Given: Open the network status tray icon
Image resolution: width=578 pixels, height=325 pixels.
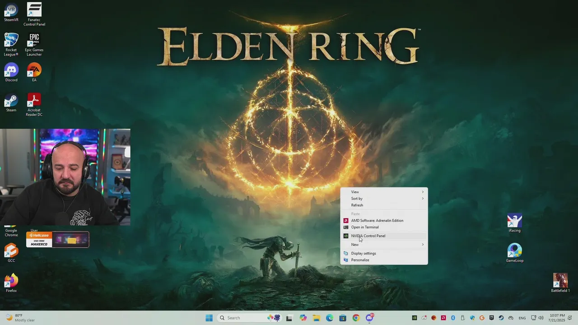Looking at the screenshot, I should 533,318.
